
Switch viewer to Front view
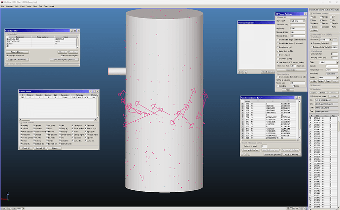[x=3, y=209]
